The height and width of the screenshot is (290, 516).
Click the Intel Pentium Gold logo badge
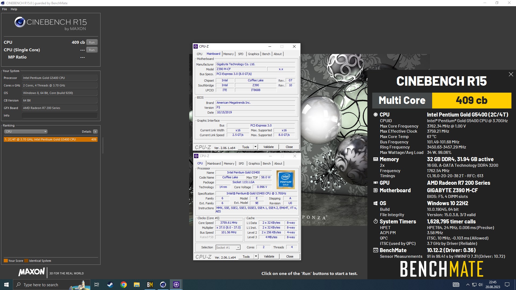[x=286, y=180]
